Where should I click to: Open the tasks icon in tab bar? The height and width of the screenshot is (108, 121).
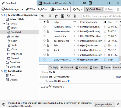pyautogui.click(x=90, y=3)
